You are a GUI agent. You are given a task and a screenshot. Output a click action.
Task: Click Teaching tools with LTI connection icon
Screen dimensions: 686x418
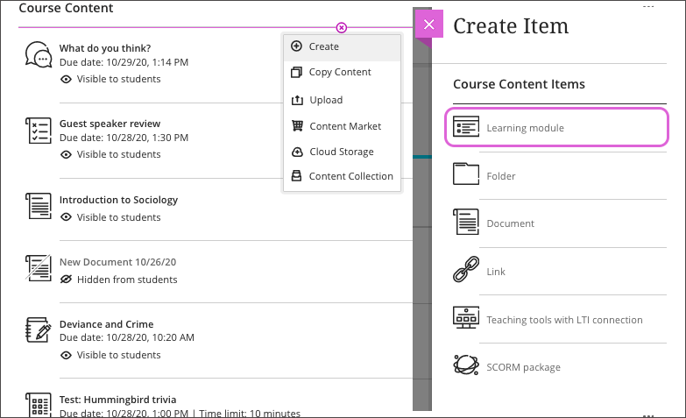[466, 318]
